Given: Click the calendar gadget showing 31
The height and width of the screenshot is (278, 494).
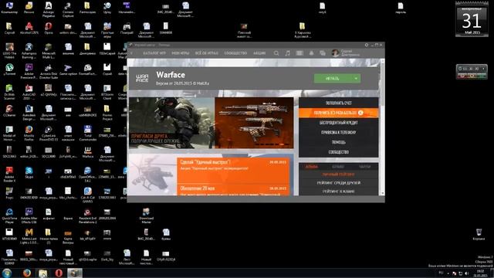Looking at the screenshot, I should click(x=472, y=19).
